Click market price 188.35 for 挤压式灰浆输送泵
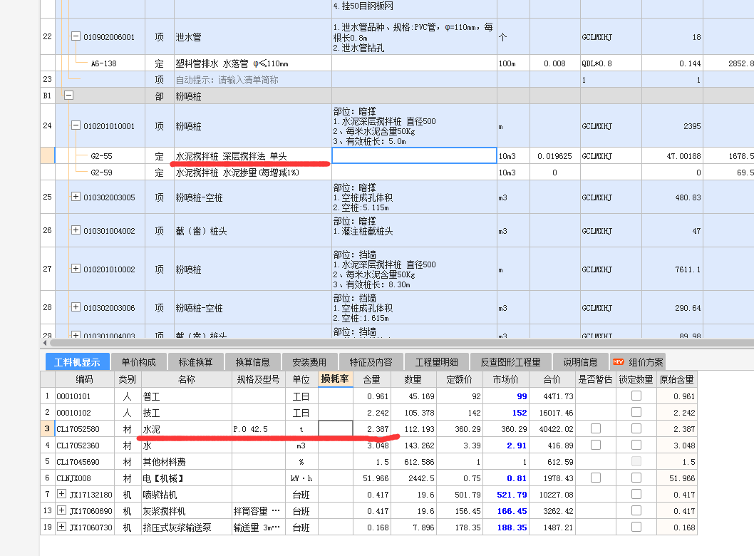 click(x=512, y=527)
